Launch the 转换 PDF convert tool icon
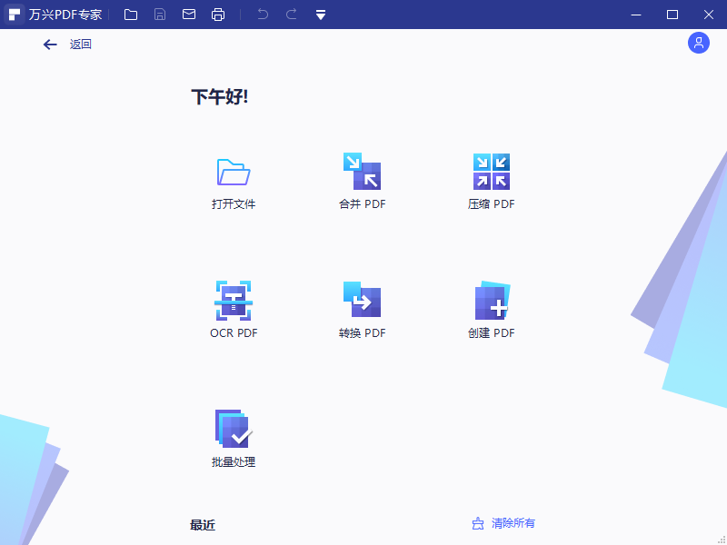 tap(362, 300)
